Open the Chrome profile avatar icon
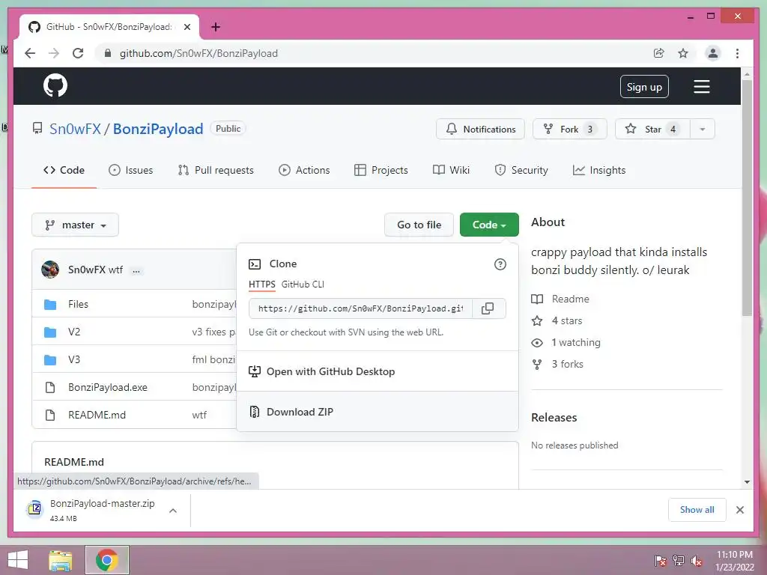 click(x=713, y=53)
